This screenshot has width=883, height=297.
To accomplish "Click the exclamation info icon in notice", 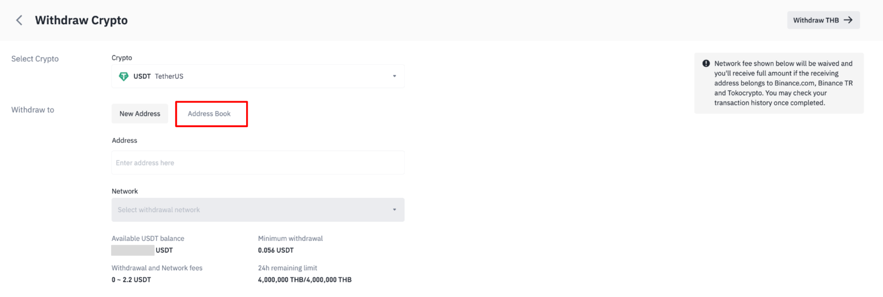I will pos(706,63).
